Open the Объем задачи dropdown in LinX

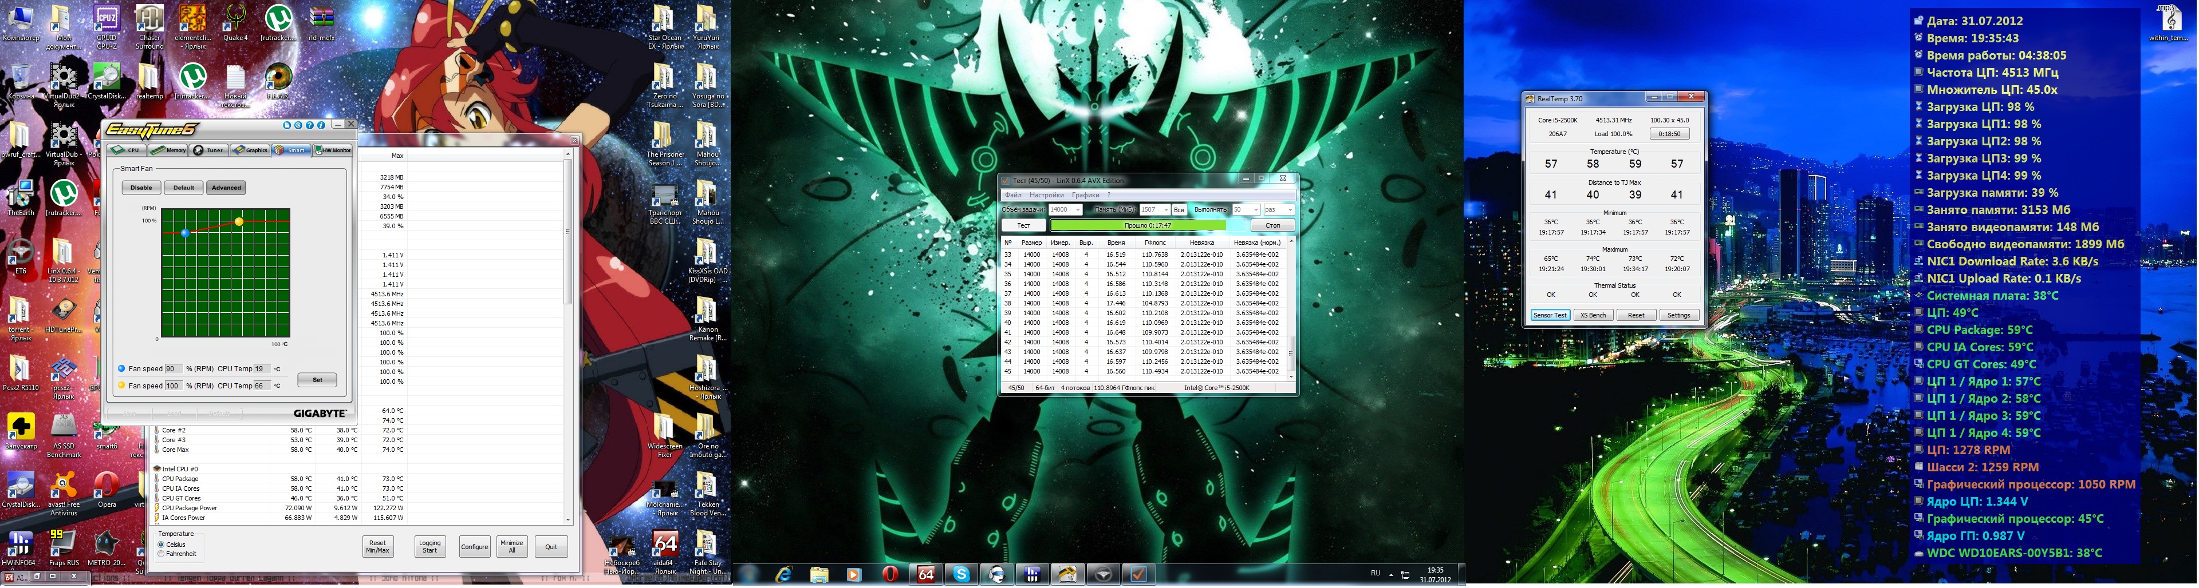tap(1065, 210)
